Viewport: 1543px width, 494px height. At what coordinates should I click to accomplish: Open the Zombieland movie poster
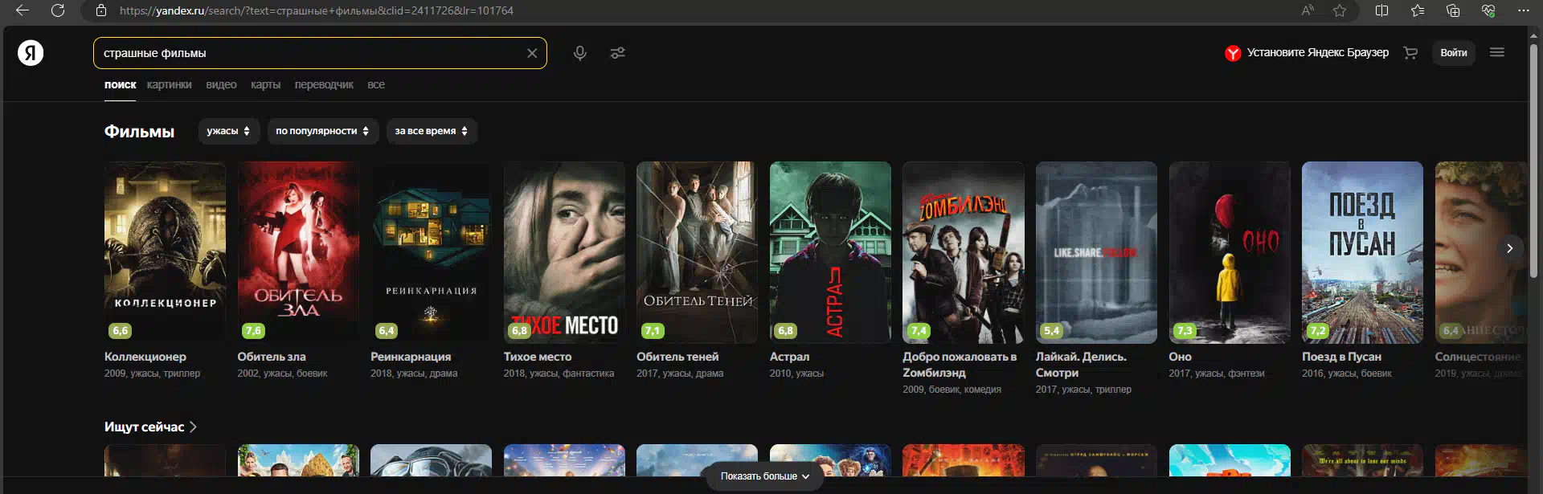[963, 252]
